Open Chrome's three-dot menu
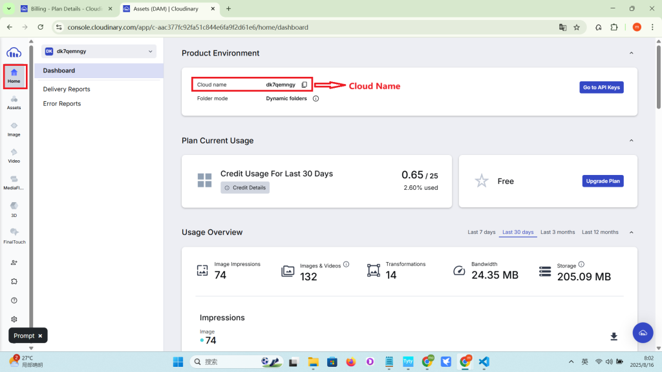Screen dimensions: 662x372 [x=653, y=27]
